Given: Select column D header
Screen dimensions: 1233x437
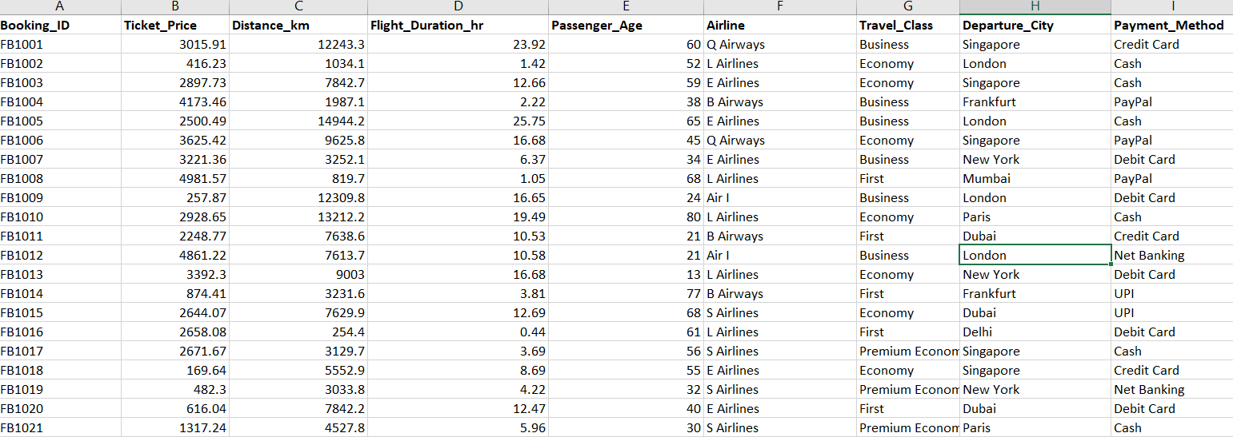Looking at the screenshot, I should point(458,7).
